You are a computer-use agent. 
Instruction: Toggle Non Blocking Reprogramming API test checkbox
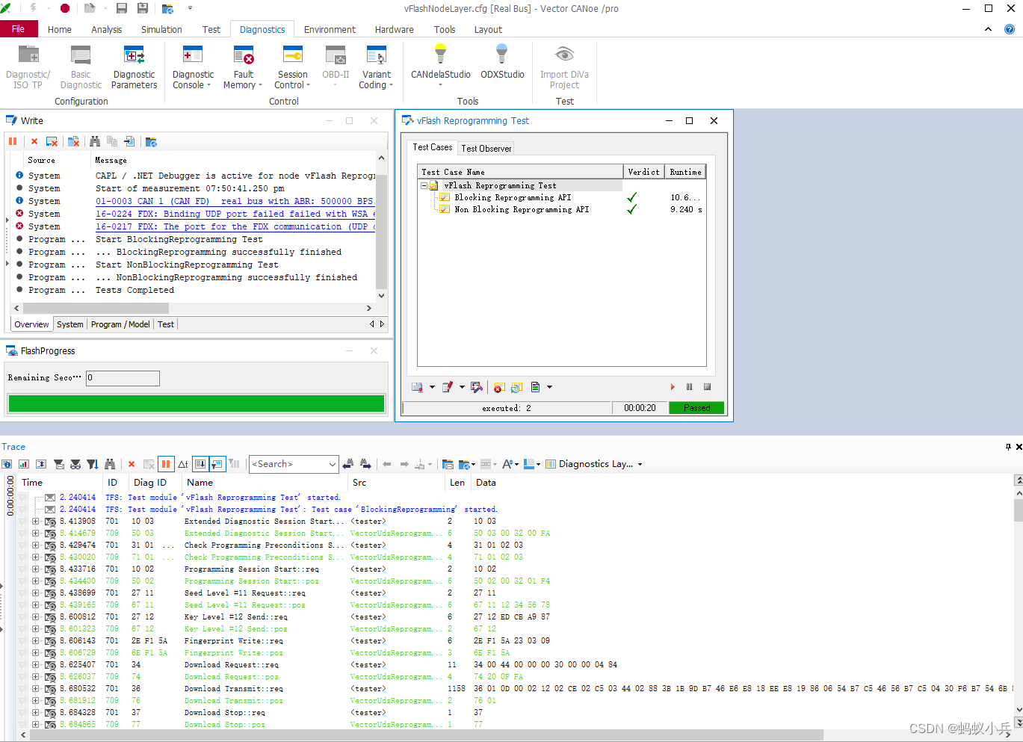pos(445,210)
